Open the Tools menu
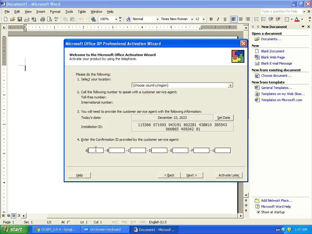Viewport: 312px width, 234px height. point(69,12)
